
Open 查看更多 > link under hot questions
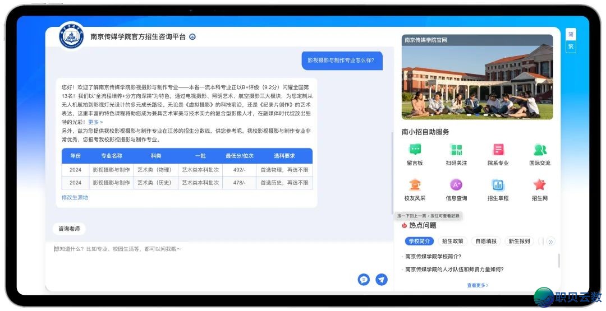[x=478, y=286]
